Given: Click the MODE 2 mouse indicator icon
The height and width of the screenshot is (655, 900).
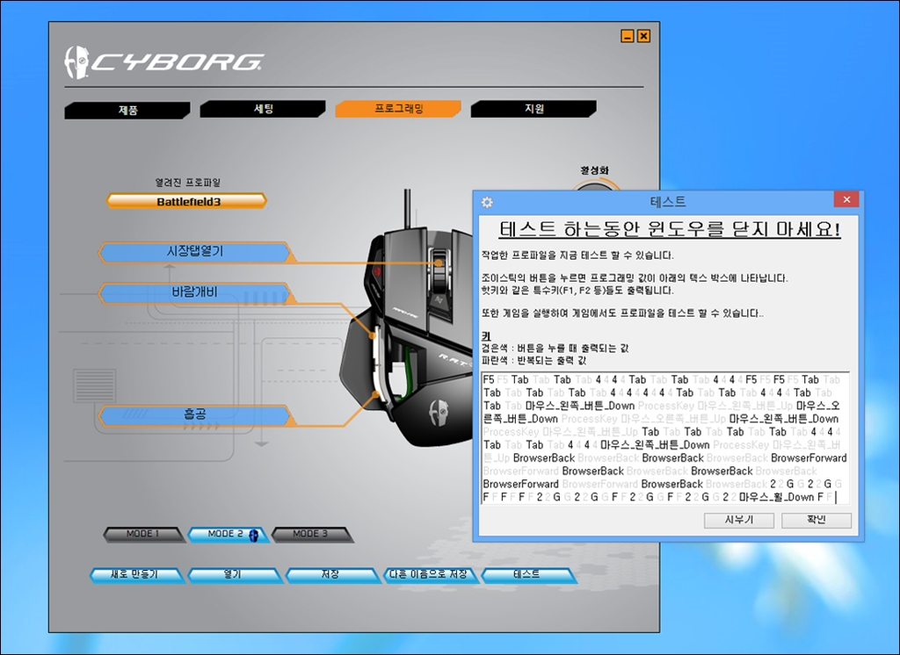Looking at the screenshot, I should tap(254, 535).
